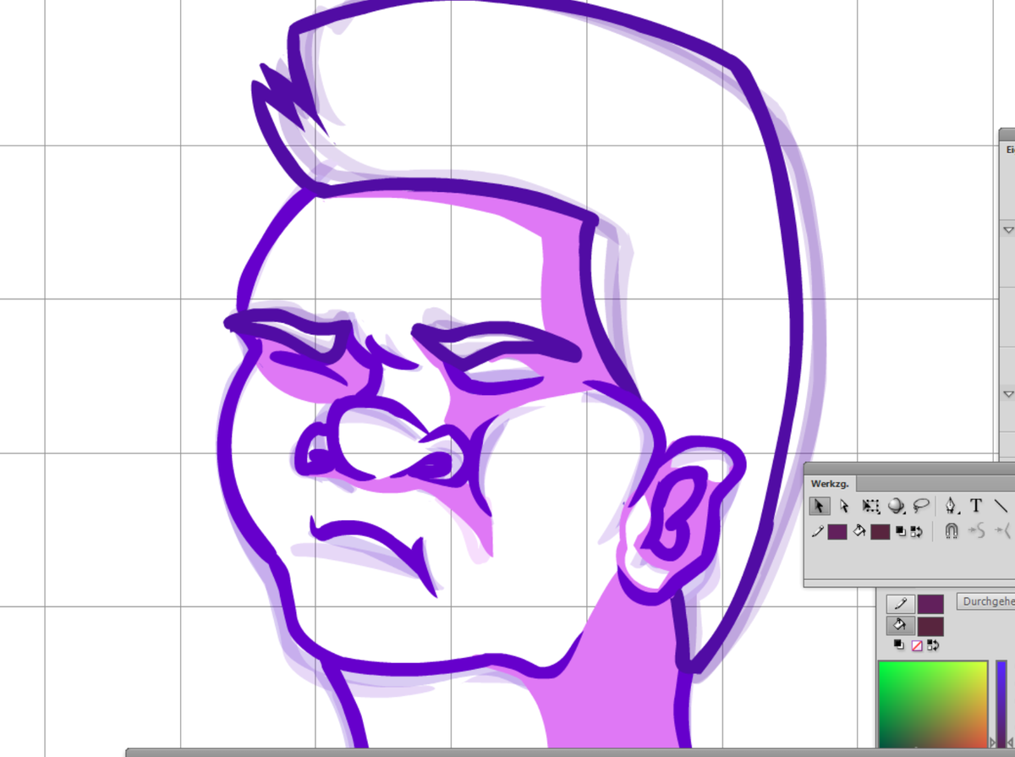Image resolution: width=1015 pixels, height=757 pixels.
Task: Swap stroke and fill colors in Werkzg. panel
Action: 915,532
